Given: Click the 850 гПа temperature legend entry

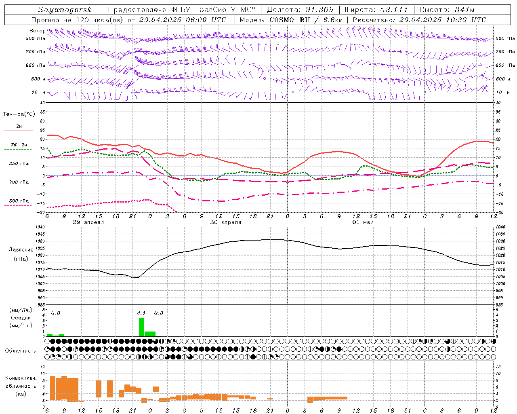Looking at the screenshot, I should click(19, 164).
